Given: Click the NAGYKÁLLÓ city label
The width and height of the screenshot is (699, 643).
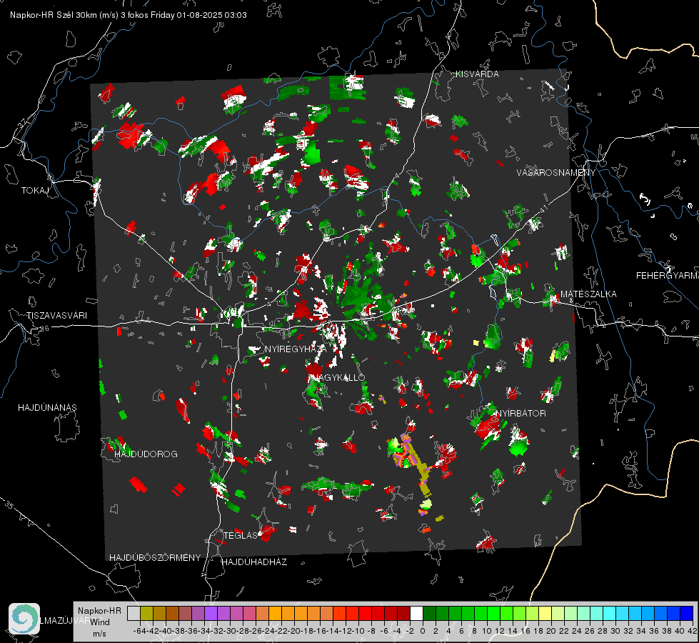Looking at the screenshot, I should [339, 377].
